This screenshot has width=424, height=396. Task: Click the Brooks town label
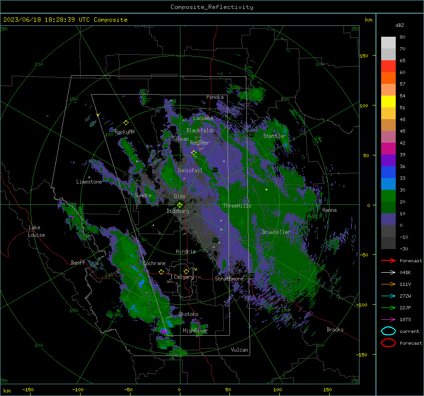tap(335, 330)
